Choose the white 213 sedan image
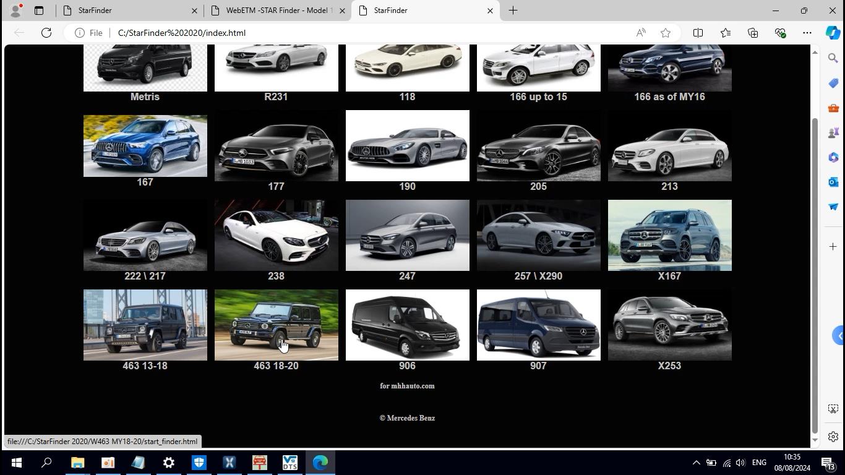Image resolution: width=845 pixels, height=475 pixels. [669, 146]
